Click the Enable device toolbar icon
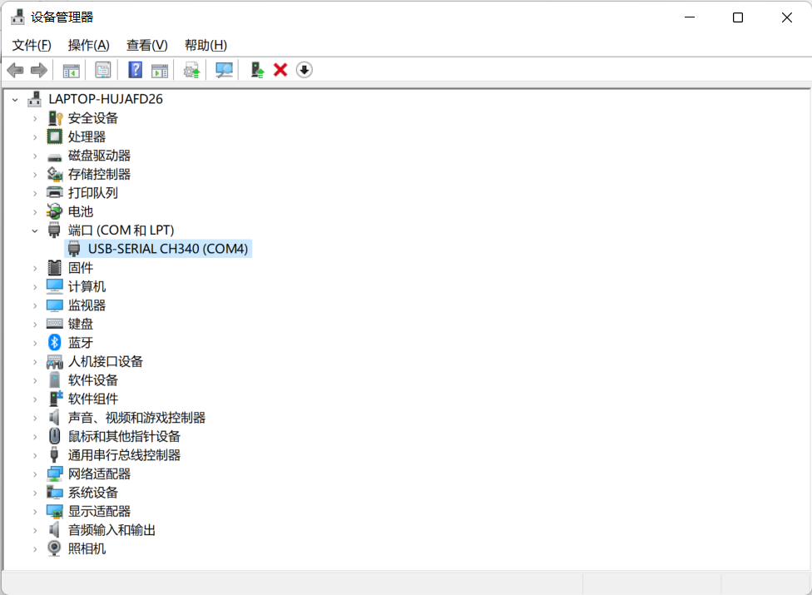The height and width of the screenshot is (595, 812). click(x=257, y=70)
